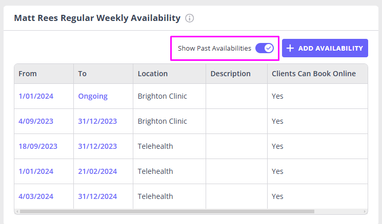Open the 4/09/2023 from-date link
This screenshot has width=382, height=224.
coord(36,121)
